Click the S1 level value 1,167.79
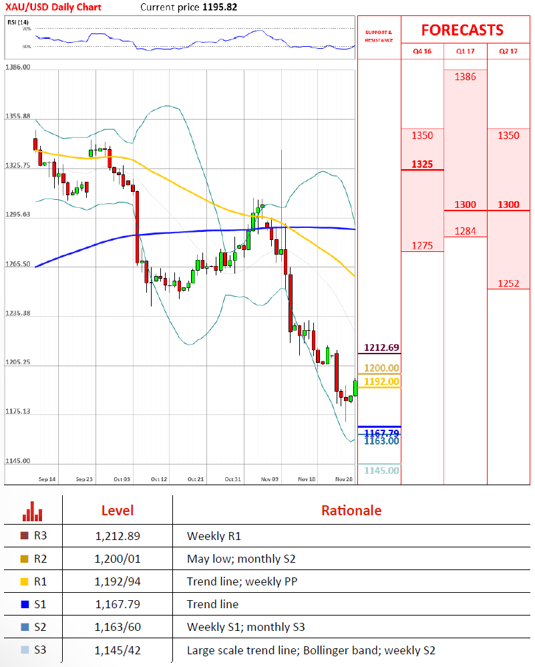 pos(118,604)
